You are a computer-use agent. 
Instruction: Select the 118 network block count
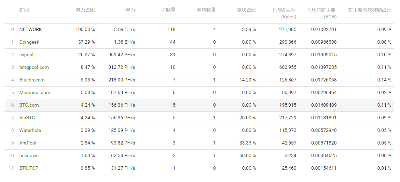click(171, 30)
